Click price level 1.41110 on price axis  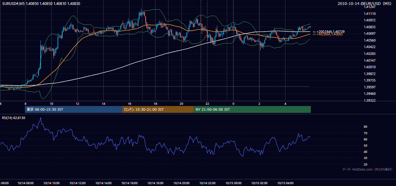(x=370, y=14)
